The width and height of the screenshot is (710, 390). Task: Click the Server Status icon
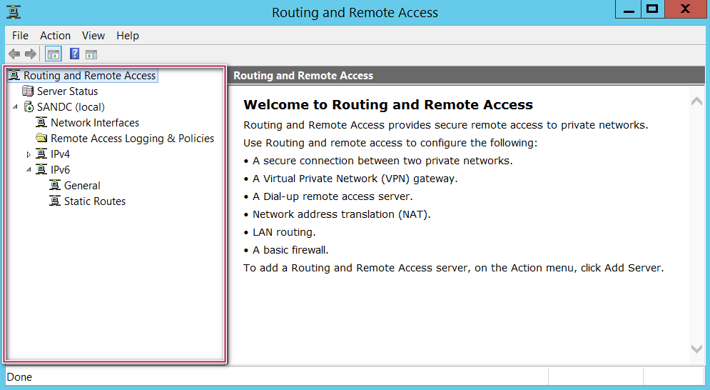tap(28, 91)
